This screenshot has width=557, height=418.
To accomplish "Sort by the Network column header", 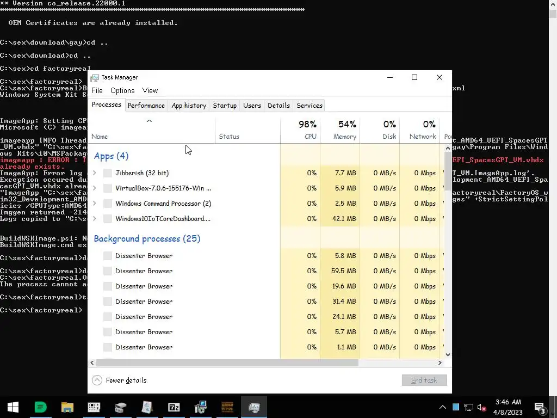I will click(x=419, y=130).
